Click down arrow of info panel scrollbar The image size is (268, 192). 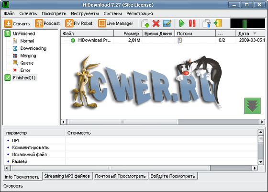(x=261, y=162)
